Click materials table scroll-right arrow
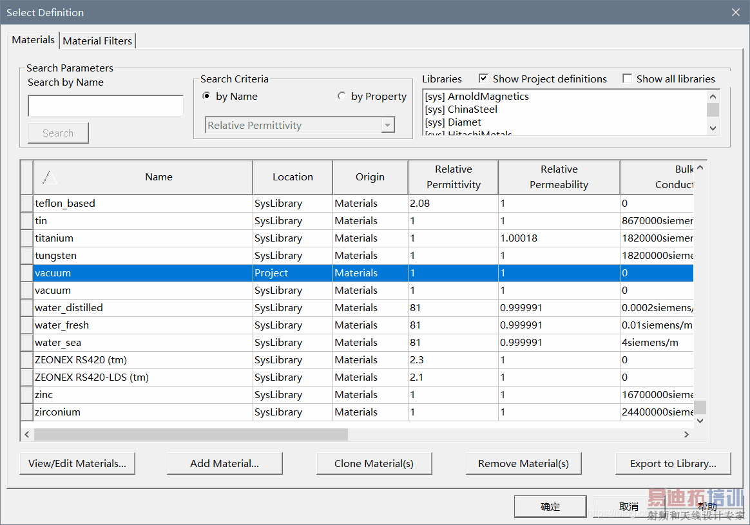 686,435
